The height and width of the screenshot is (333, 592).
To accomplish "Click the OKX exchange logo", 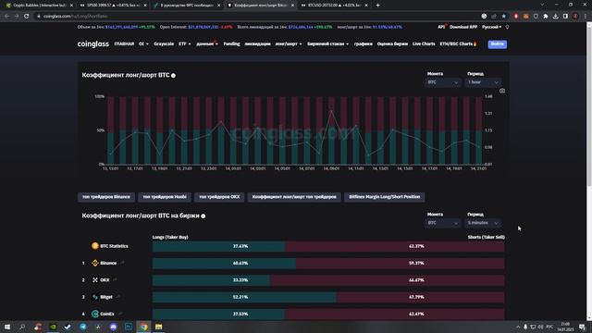I will click(95, 279).
